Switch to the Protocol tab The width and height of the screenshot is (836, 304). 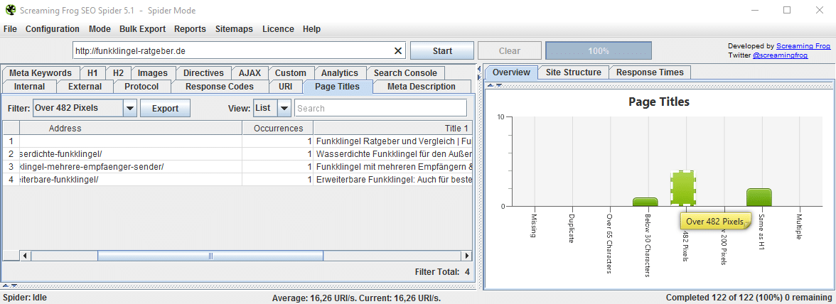(x=141, y=86)
